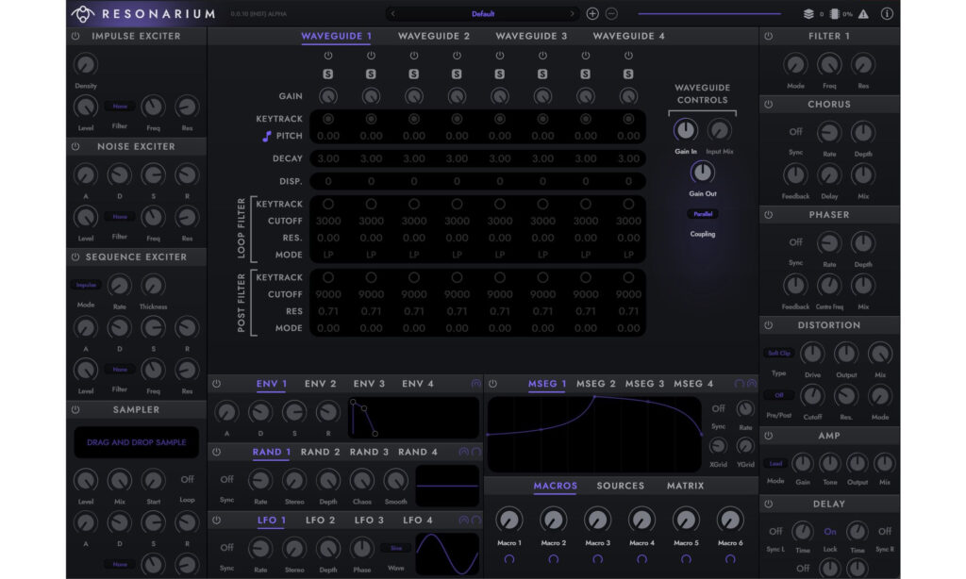
Task: Toggle the Delay Lock On button
Action: click(830, 532)
